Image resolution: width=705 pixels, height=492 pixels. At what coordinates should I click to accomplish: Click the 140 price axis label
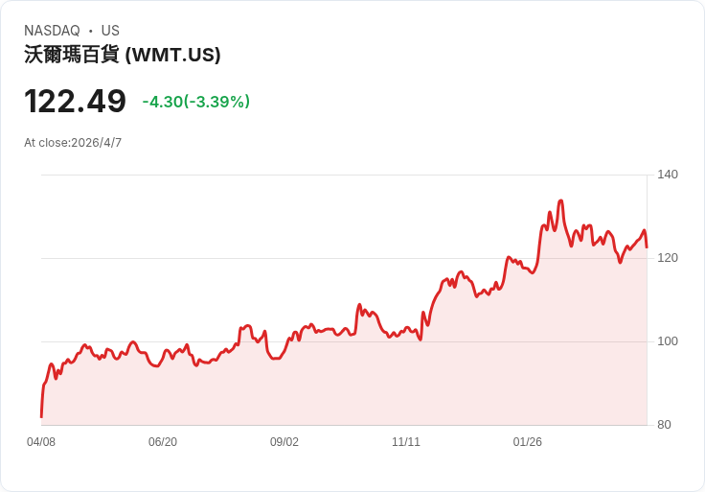click(668, 175)
